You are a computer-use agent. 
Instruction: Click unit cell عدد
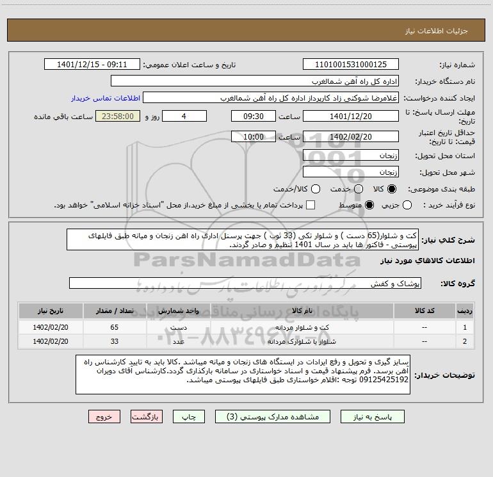pyautogui.click(x=178, y=341)
